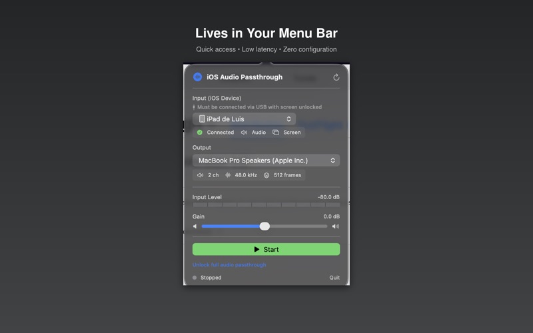The height and width of the screenshot is (333, 533).
Task: Click the iOS Audio Passthrough title text
Action: [245, 77]
